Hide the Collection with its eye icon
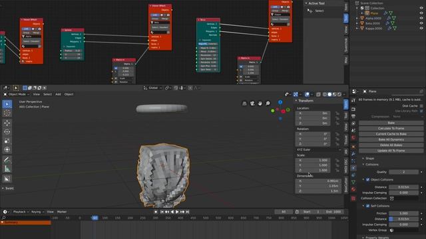This screenshot has width=426, height=239. (x=421, y=8)
